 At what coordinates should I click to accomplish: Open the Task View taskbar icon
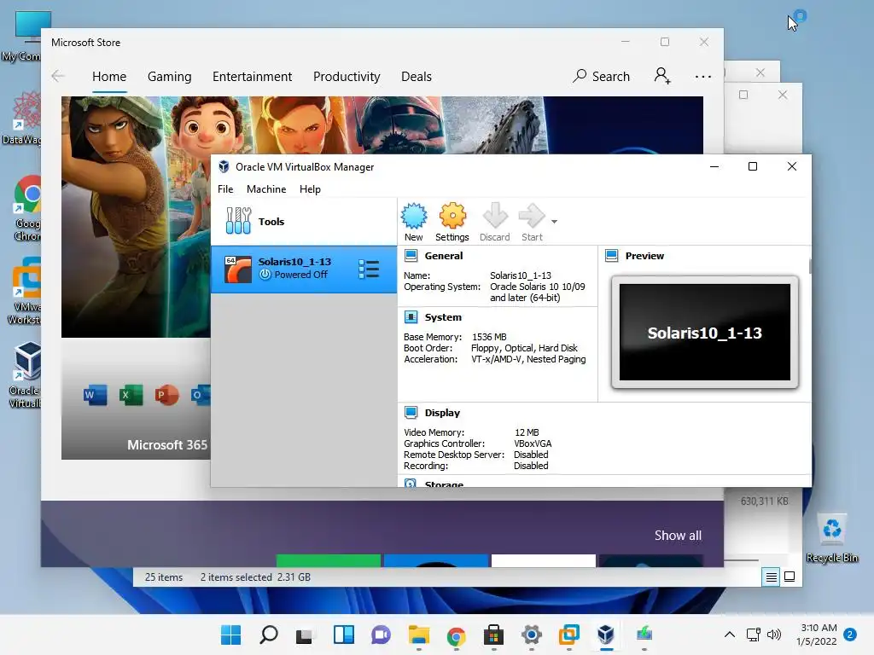coord(305,635)
